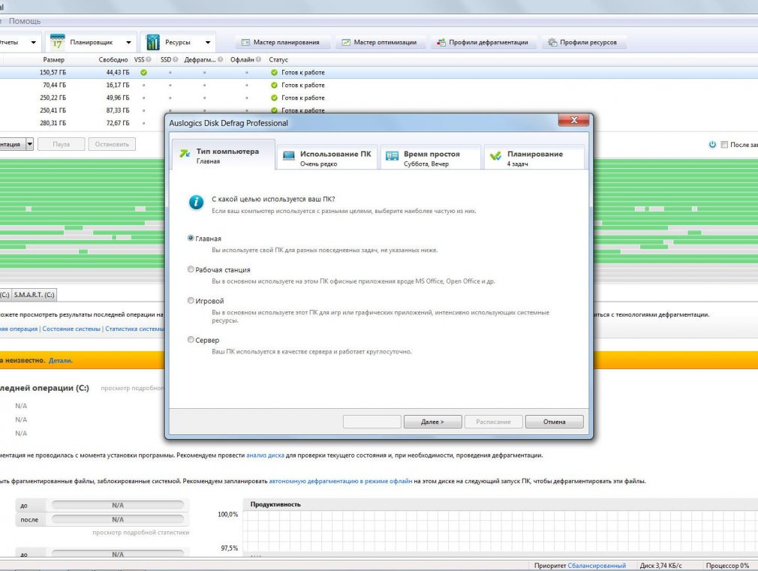The height and width of the screenshot is (571, 758).
Task: Switch to the Использование ПК tab
Action: pos(327,158)
